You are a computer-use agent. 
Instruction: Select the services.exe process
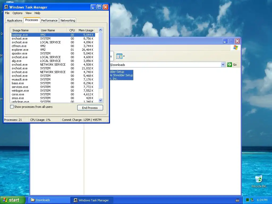(53, 87)
